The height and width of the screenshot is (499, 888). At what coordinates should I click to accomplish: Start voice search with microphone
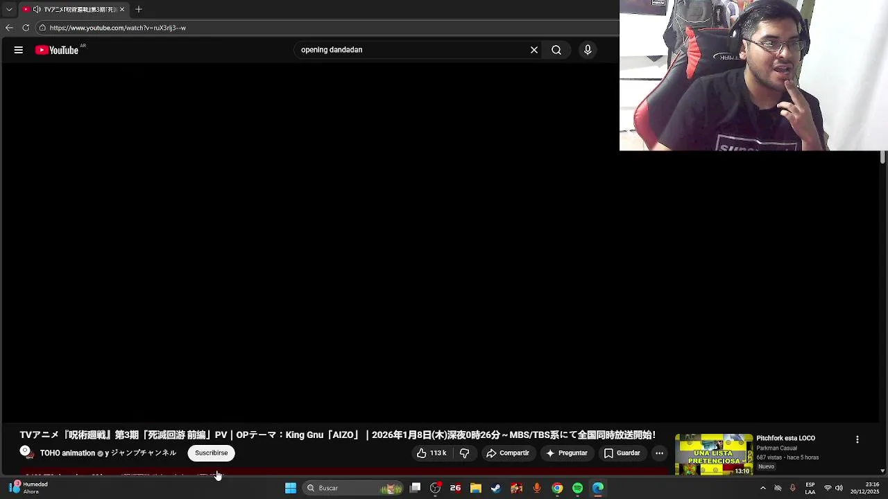588,50
